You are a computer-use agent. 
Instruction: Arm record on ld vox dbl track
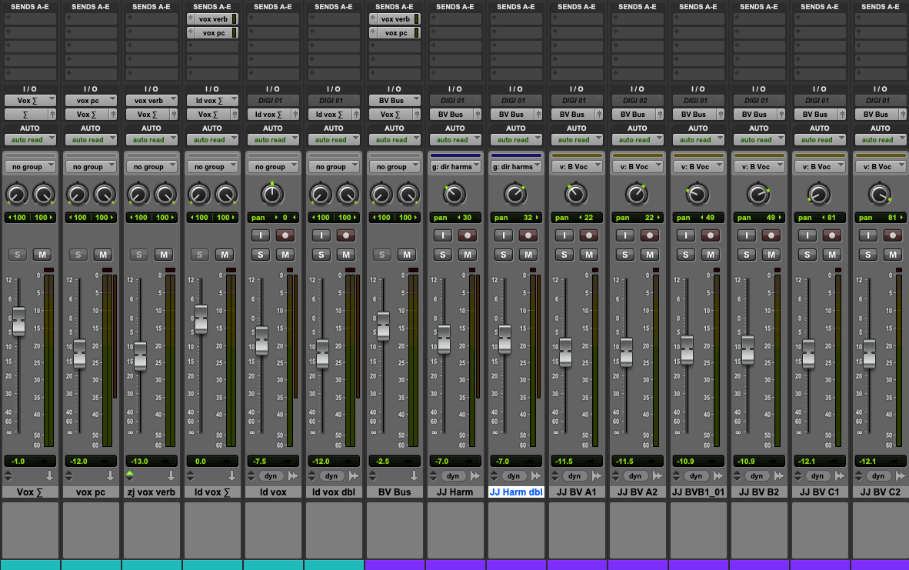pyautogui.click(x=345, y=235)
